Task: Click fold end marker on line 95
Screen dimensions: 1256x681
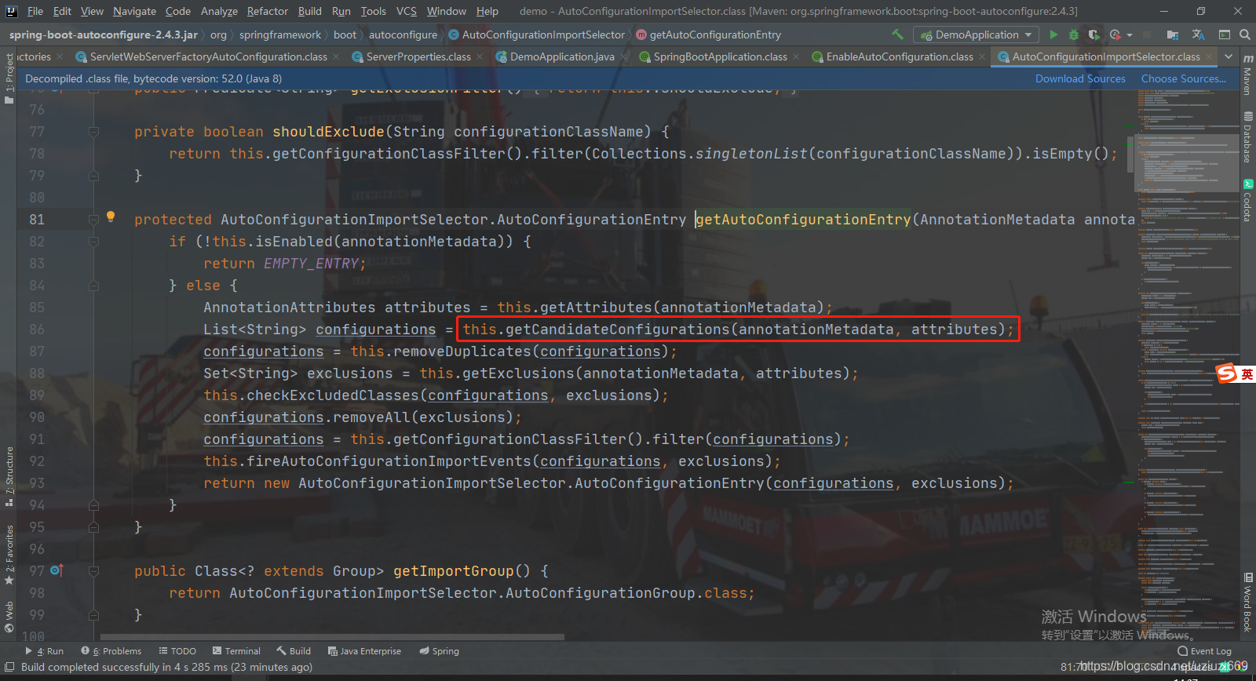Action: click(93, 527)
